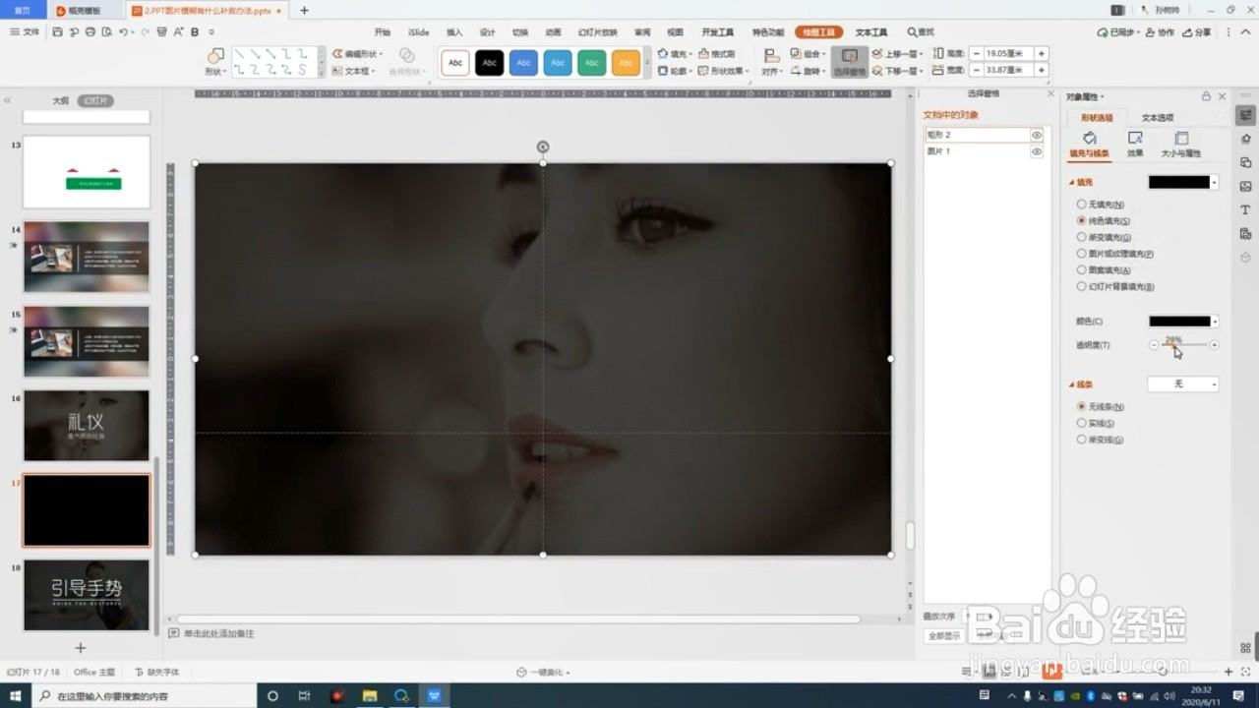Select Gradient Fill (渐变填充) radio button

click(1082, 237)
